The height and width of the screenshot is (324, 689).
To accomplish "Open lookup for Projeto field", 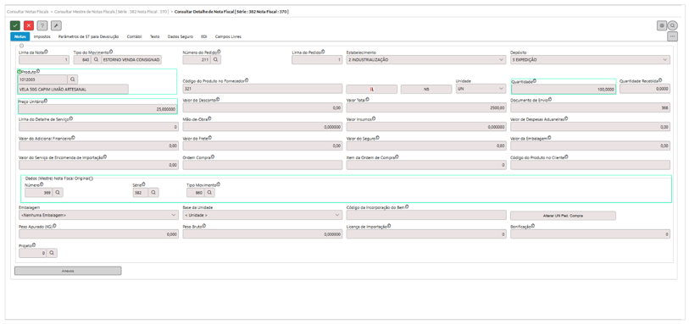I will [52, 253].
